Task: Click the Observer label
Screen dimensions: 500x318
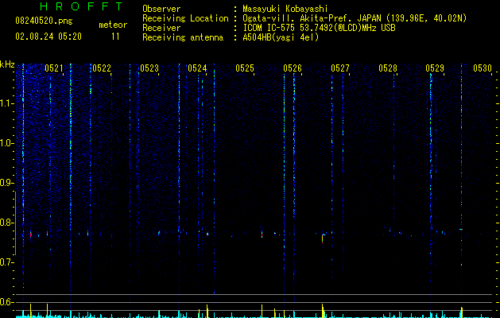Action: tap(161, 9)
